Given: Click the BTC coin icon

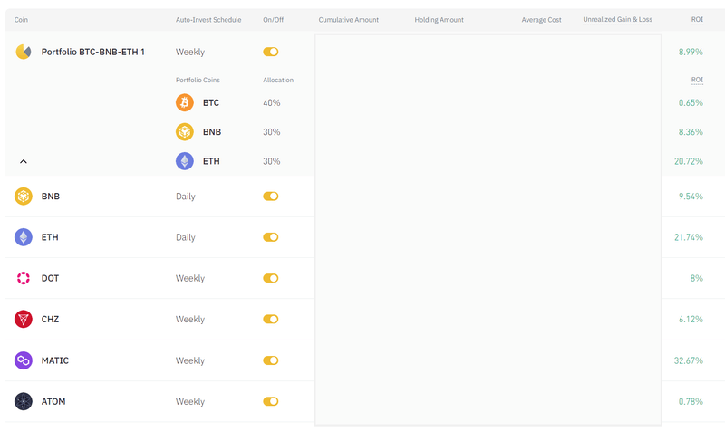Looking at the screenshot, I should click(x=185, y=102).
